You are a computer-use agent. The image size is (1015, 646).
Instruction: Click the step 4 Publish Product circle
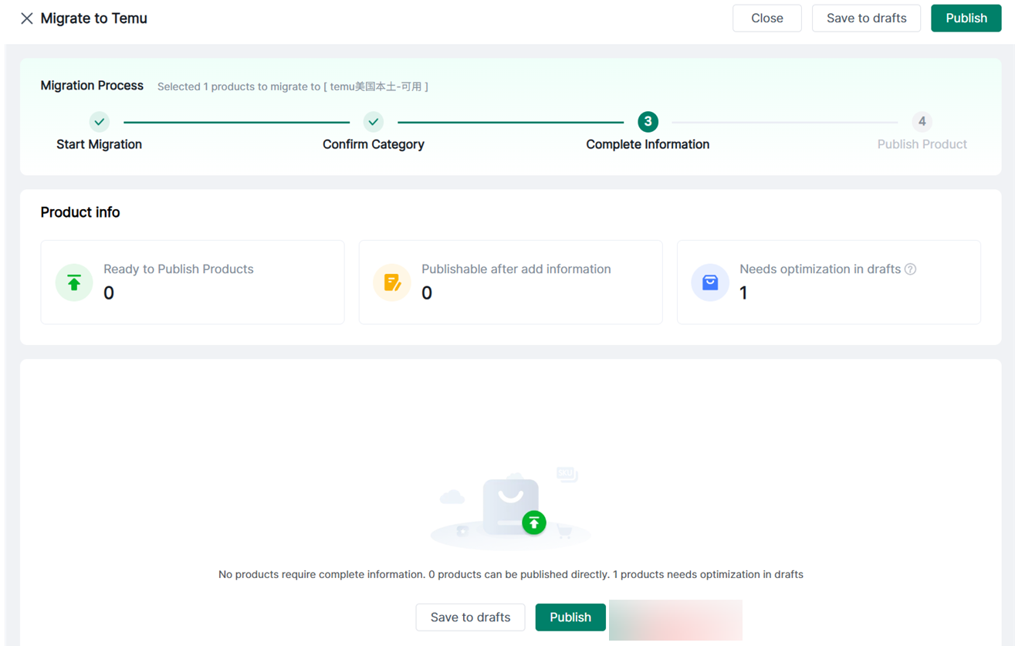tap(922, 122)
